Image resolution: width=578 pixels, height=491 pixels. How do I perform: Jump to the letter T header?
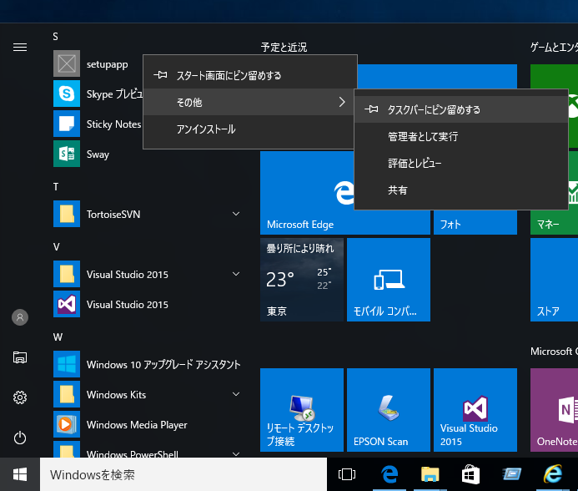point(56,187)
